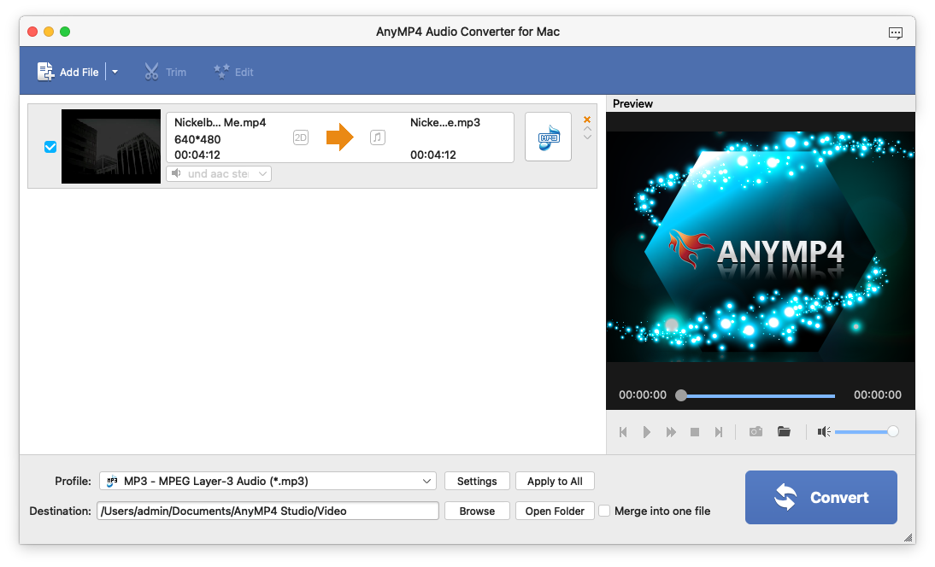Open the Trim tool
The width and height of the screenshot is (935, 567).
point(165,72)
